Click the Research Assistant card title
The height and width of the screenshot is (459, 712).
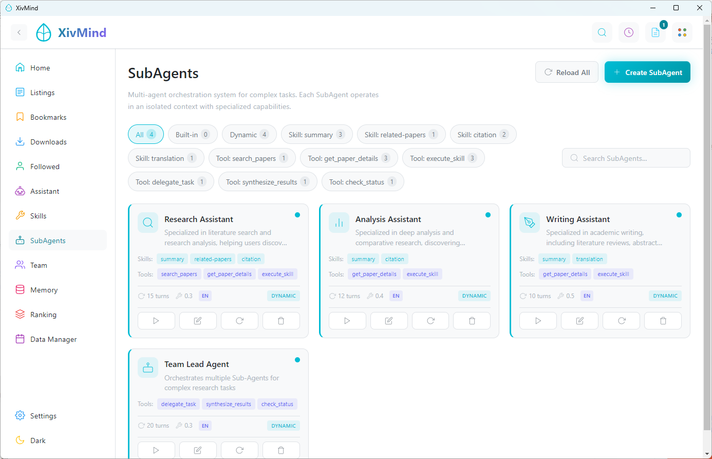point(199,219)
